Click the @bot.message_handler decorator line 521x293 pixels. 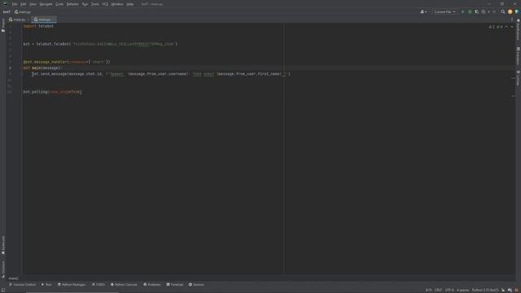[67, 62]
